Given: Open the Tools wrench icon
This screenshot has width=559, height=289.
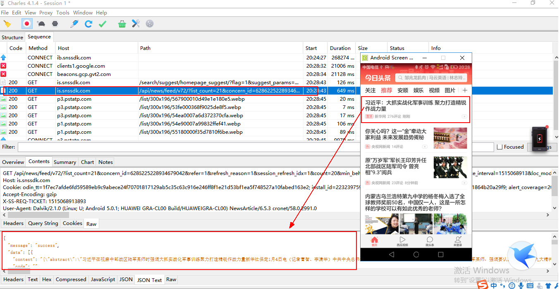Looking at the screenshot, I should (136, 24).
